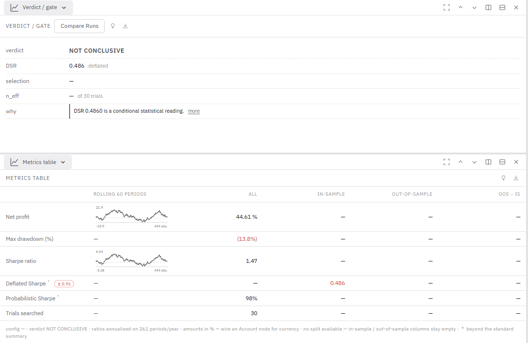Click the lightbulb icon beside Compare Runs
Screen dimensions: 528x343
point(113,26)
